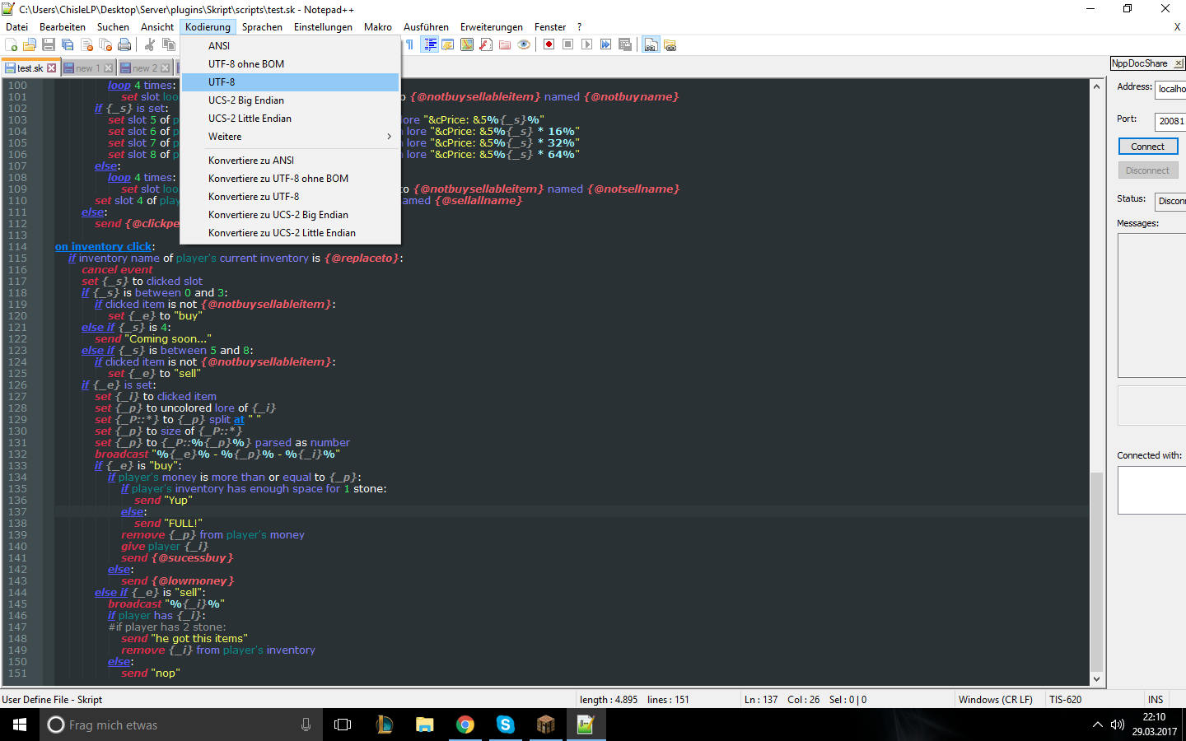Open Windows Task View
Image resolution: width=1186 pixels, height=741 pixels.
click(343, 725)
